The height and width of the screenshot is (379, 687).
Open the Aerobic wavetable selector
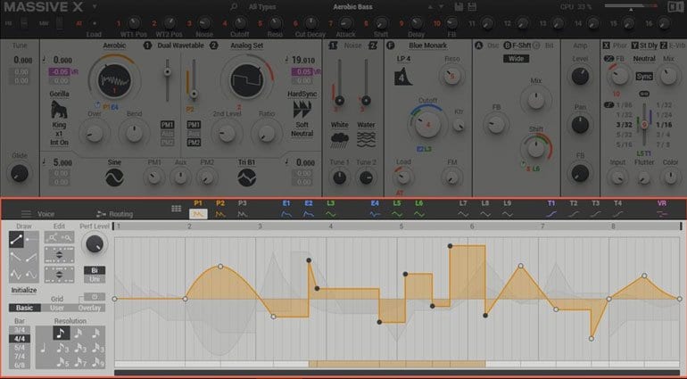coord(114,45)
